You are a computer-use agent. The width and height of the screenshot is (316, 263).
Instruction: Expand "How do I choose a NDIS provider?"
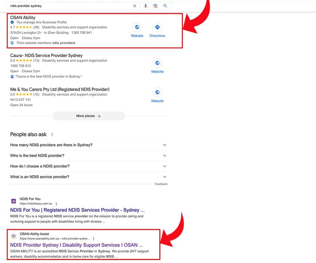point(164,166)
